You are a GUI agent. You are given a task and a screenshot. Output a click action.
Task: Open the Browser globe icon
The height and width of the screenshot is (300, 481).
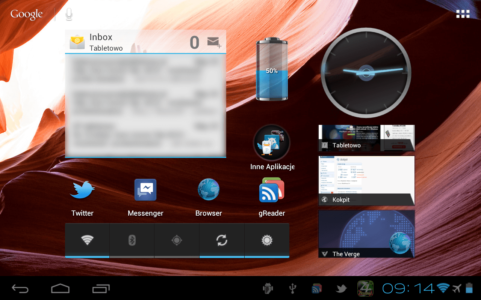tap(209, 190)
